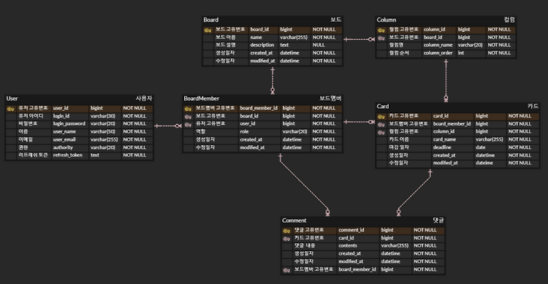Click the 카드 label on Card table header

coord(533,106)
